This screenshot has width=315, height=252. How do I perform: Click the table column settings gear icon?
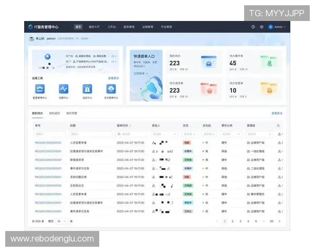click(278, 125)
